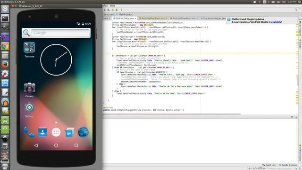Tap the Android Home navigation button
The width and height of the screenshot is (302, 170).
click(56, 145)
